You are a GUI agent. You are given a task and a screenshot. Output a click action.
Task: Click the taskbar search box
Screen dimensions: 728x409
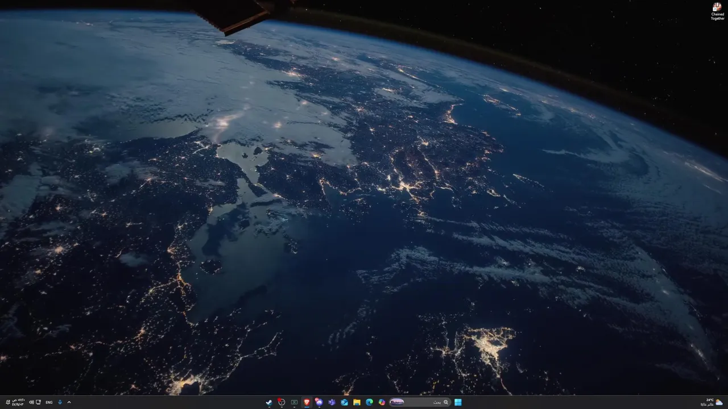click(x=420, y=402)
